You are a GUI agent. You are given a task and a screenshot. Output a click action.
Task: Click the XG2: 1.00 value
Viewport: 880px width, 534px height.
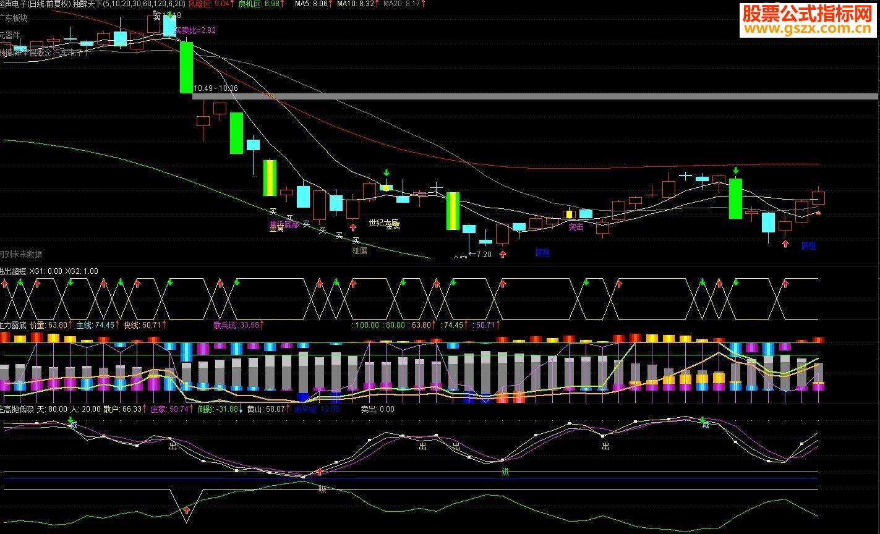point(81,271)
